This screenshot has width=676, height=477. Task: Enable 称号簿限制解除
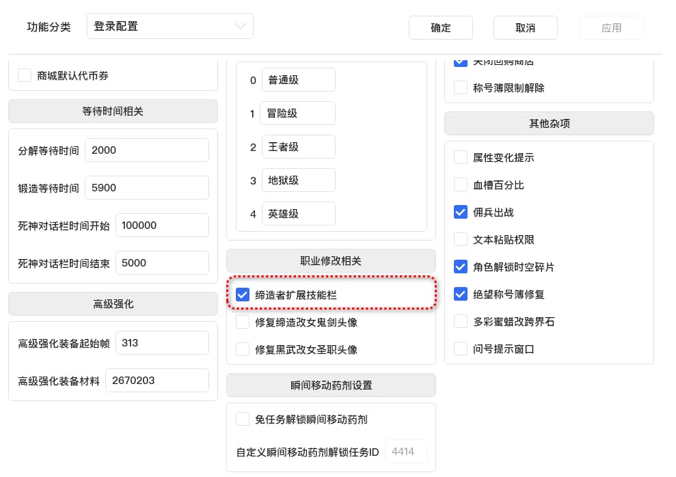(461, 87)
